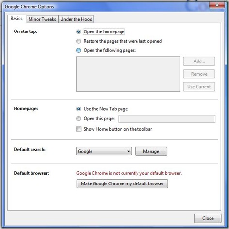Click the Google Chrome Options title text
Viewport: 229px width, 229px height.
point(30,7)
